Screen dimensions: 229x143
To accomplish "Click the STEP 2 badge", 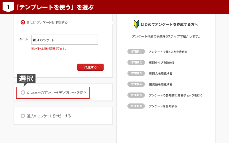I will (x=136, y=62).
